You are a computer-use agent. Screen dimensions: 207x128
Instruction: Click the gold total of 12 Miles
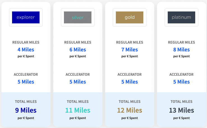coord(130,110)
